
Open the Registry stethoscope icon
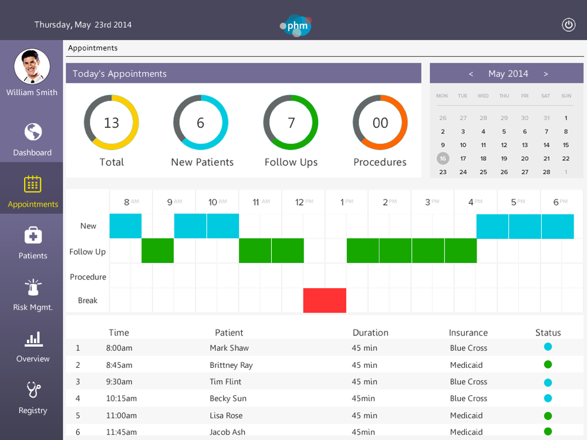(33, 390)
